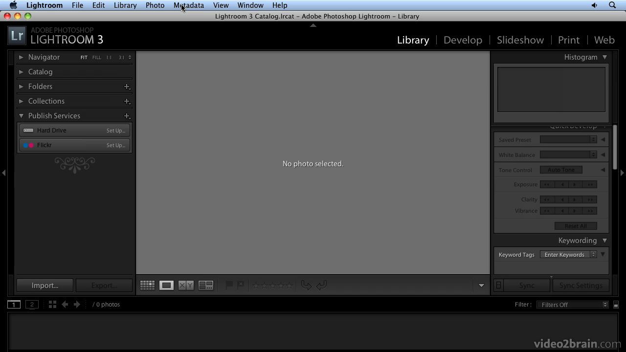
Task: Open Saved Preset dropdown
Action: point(568,139)
